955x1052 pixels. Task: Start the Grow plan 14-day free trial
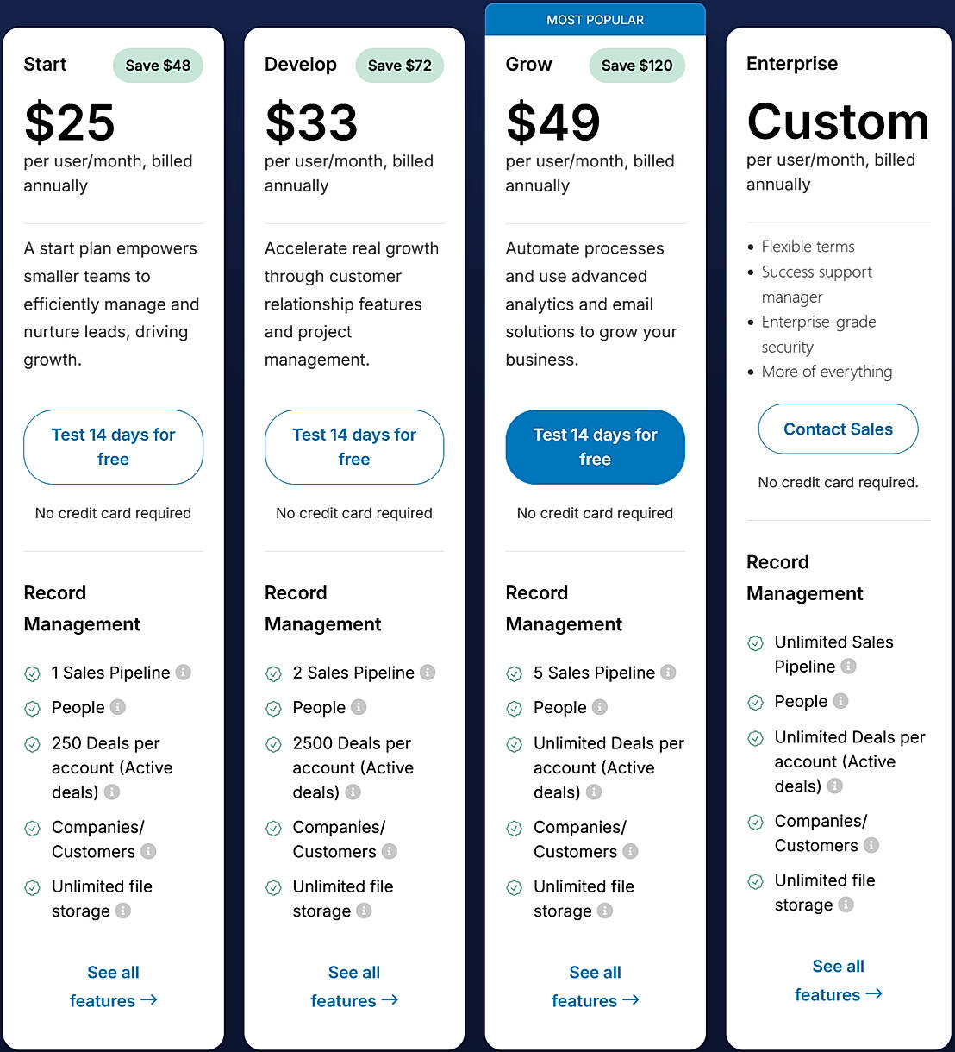[595, 447]
